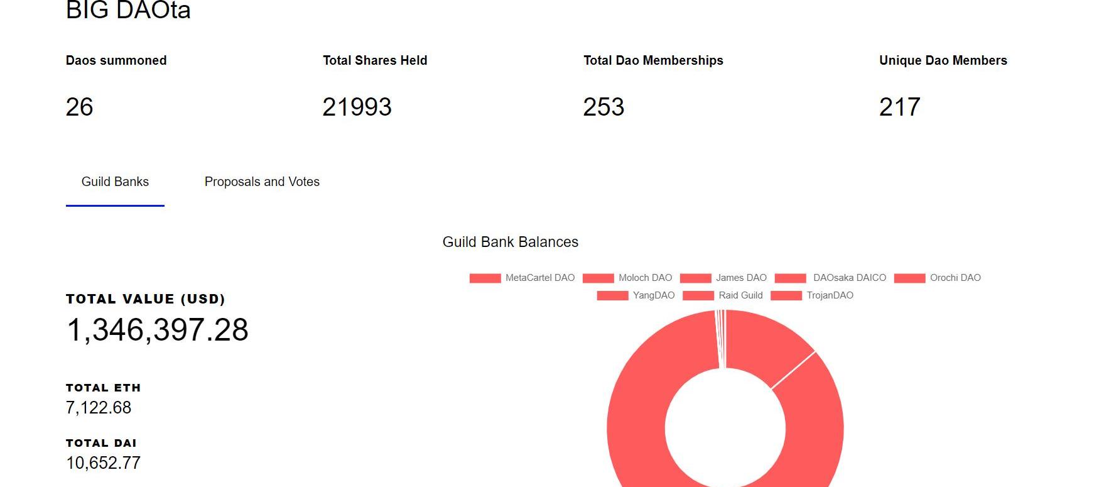1104x487 pixels.
Task: Click the Moloch DAO legend label
Action: pyautogui.click(x=645, y=278)
